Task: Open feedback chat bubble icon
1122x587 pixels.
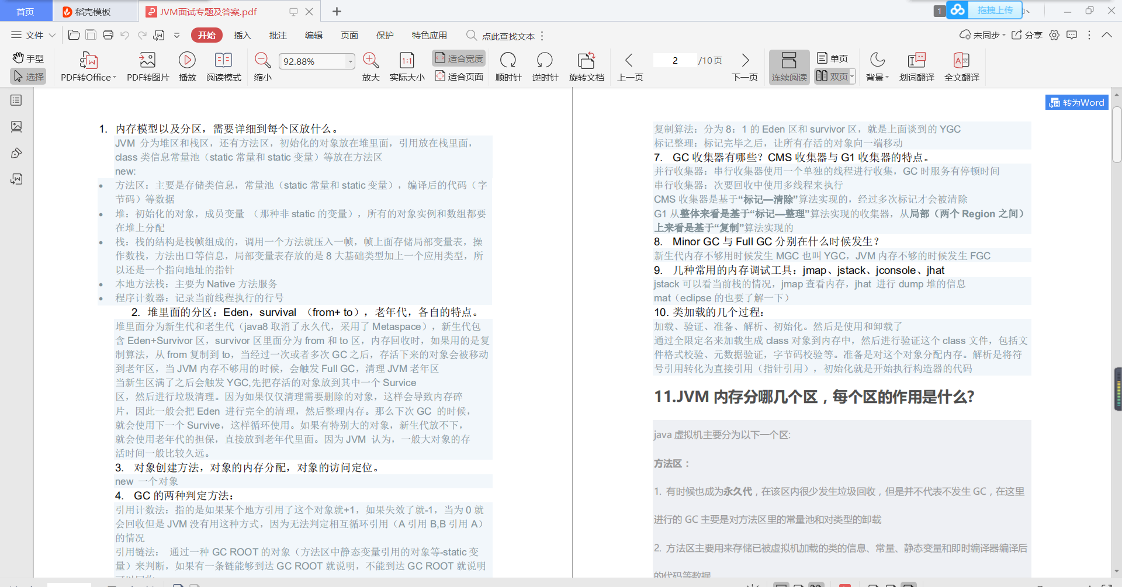Action: (1072, 35)
